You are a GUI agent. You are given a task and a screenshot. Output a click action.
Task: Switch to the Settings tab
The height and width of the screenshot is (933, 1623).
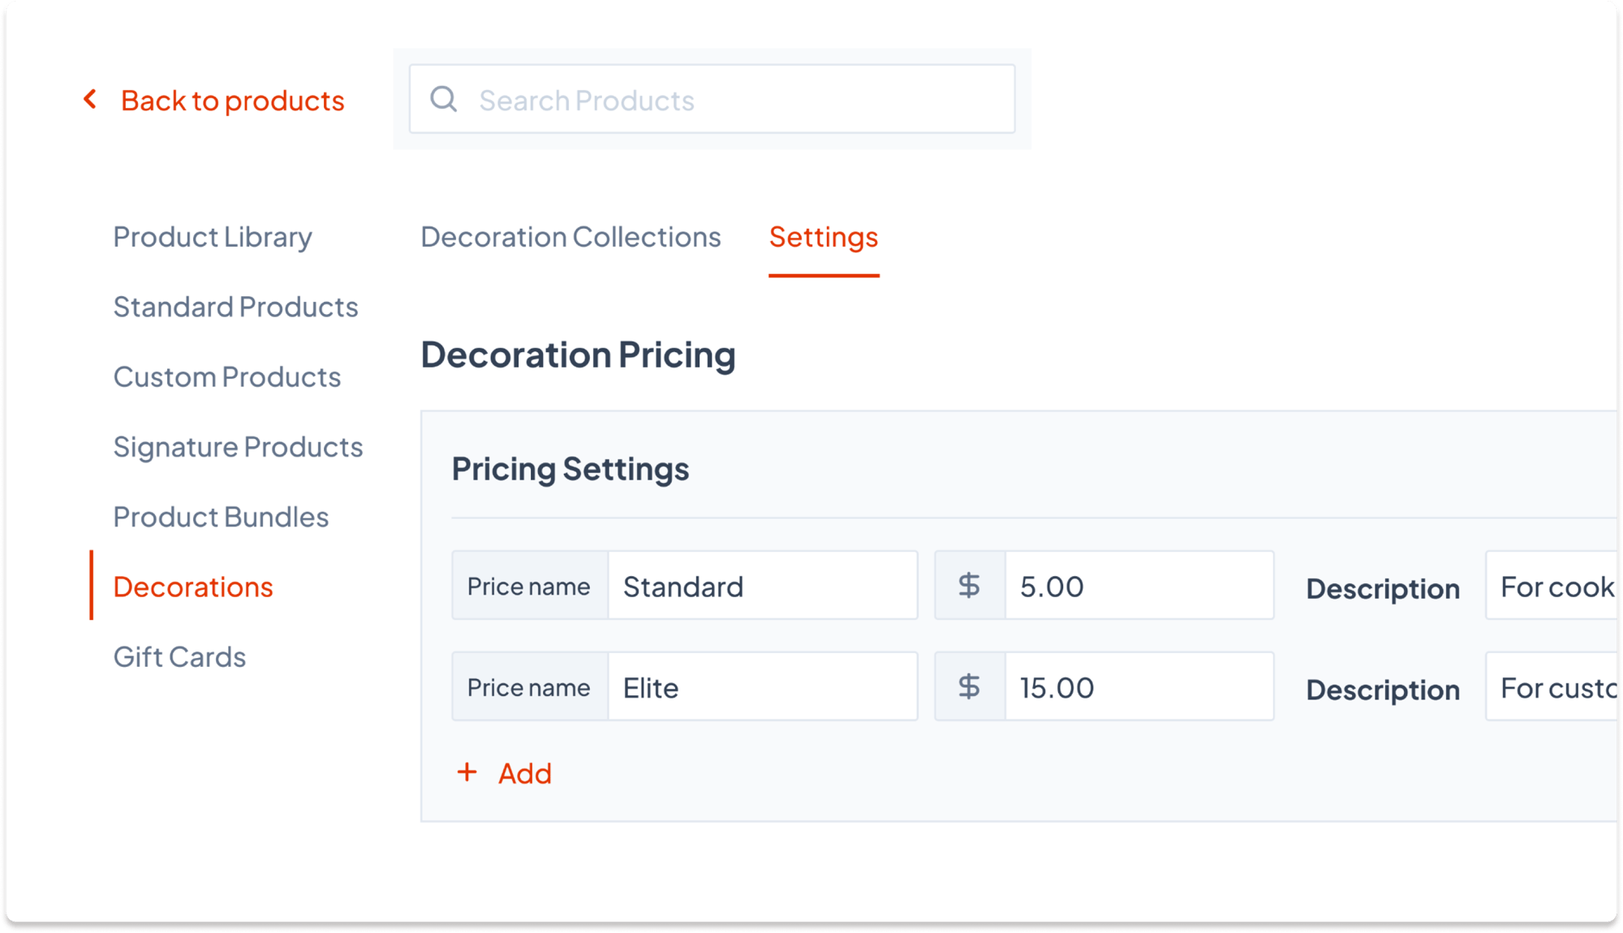tap(823, 235)
